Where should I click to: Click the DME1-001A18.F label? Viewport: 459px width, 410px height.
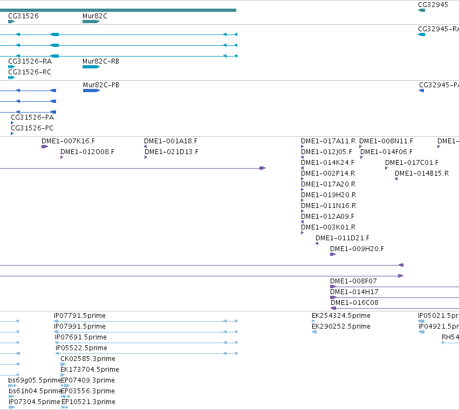click(x=170, y=141)
